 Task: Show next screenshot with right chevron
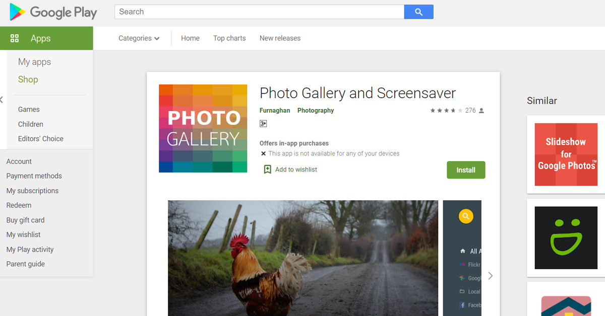(x=490, y=276)
